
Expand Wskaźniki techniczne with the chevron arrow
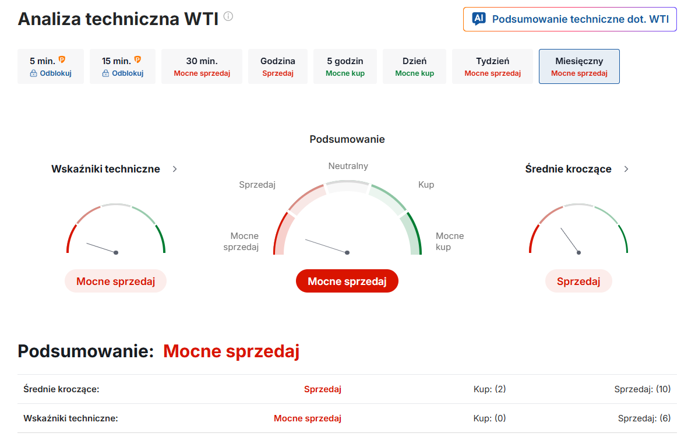pos(175,169)
